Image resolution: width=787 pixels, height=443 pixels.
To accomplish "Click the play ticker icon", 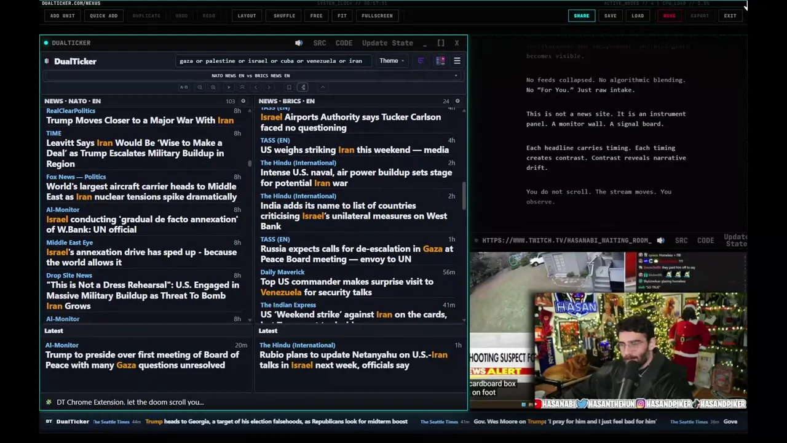I will 229,87.
